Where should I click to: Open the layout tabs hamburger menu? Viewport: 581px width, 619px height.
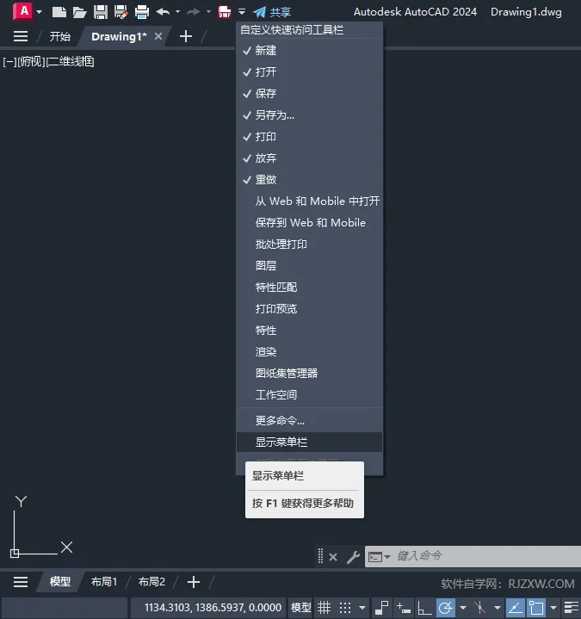click(21, 582)
